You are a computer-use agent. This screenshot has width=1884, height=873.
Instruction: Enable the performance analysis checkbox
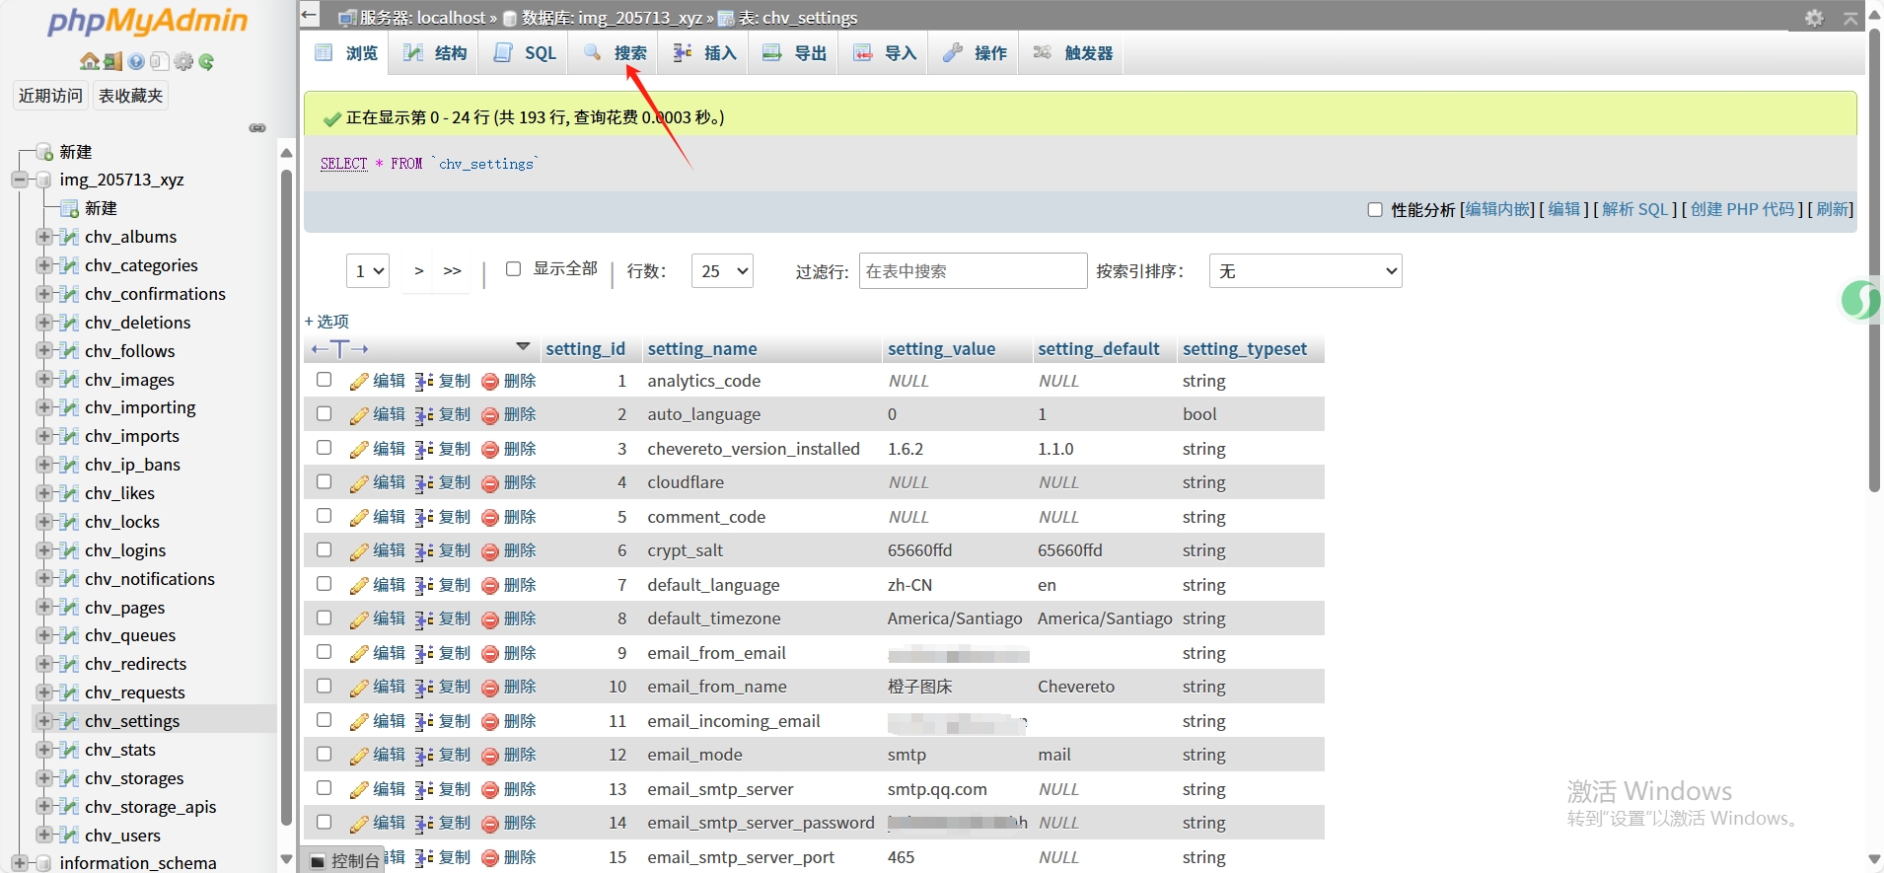(1375, 210)
